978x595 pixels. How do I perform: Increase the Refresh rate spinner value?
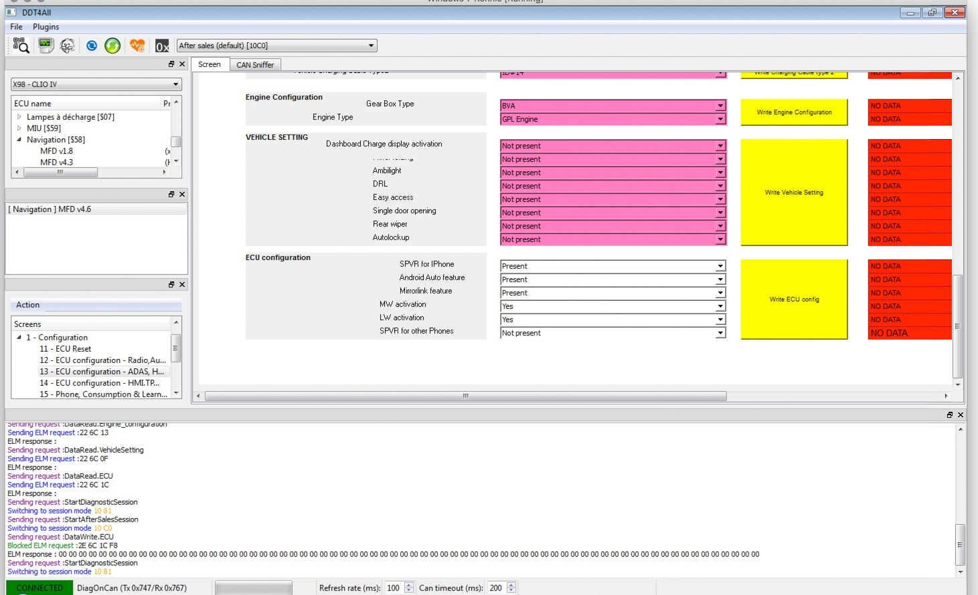pos(409,585)
